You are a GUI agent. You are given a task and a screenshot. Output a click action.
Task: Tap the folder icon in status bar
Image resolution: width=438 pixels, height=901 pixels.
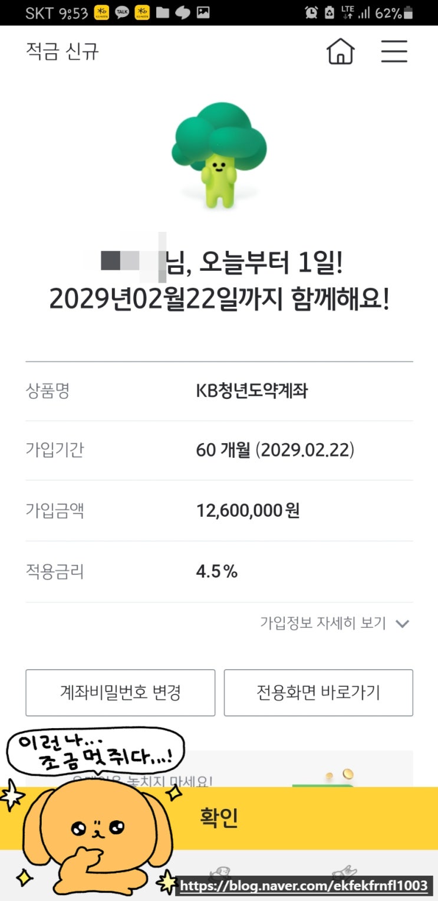pyautogui.click(x=163, y=12)
